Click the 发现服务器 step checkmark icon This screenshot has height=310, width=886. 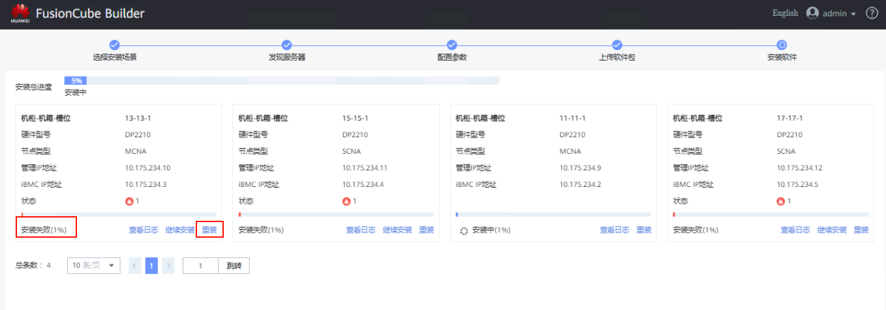pos(286,44)
